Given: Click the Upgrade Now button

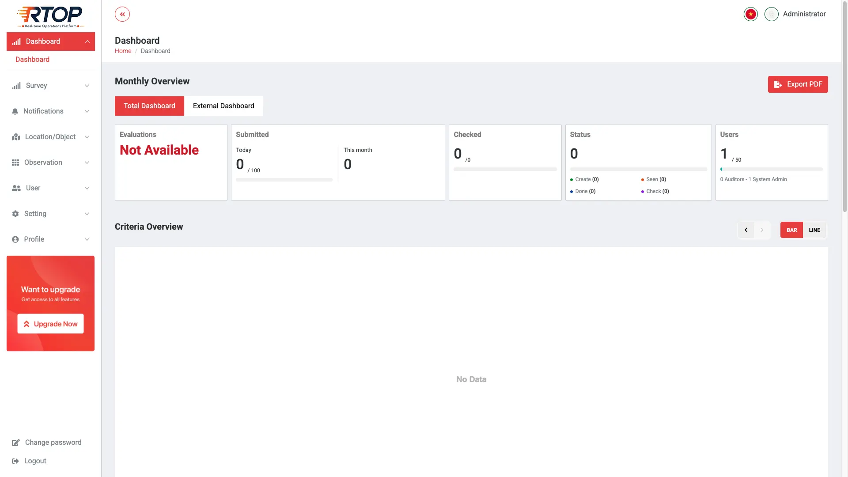Looking at the screenshot, I should pyautogui.click(x=50, y=324).
